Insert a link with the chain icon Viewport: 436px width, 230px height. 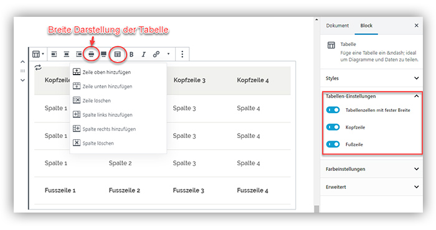pos(156,54)
